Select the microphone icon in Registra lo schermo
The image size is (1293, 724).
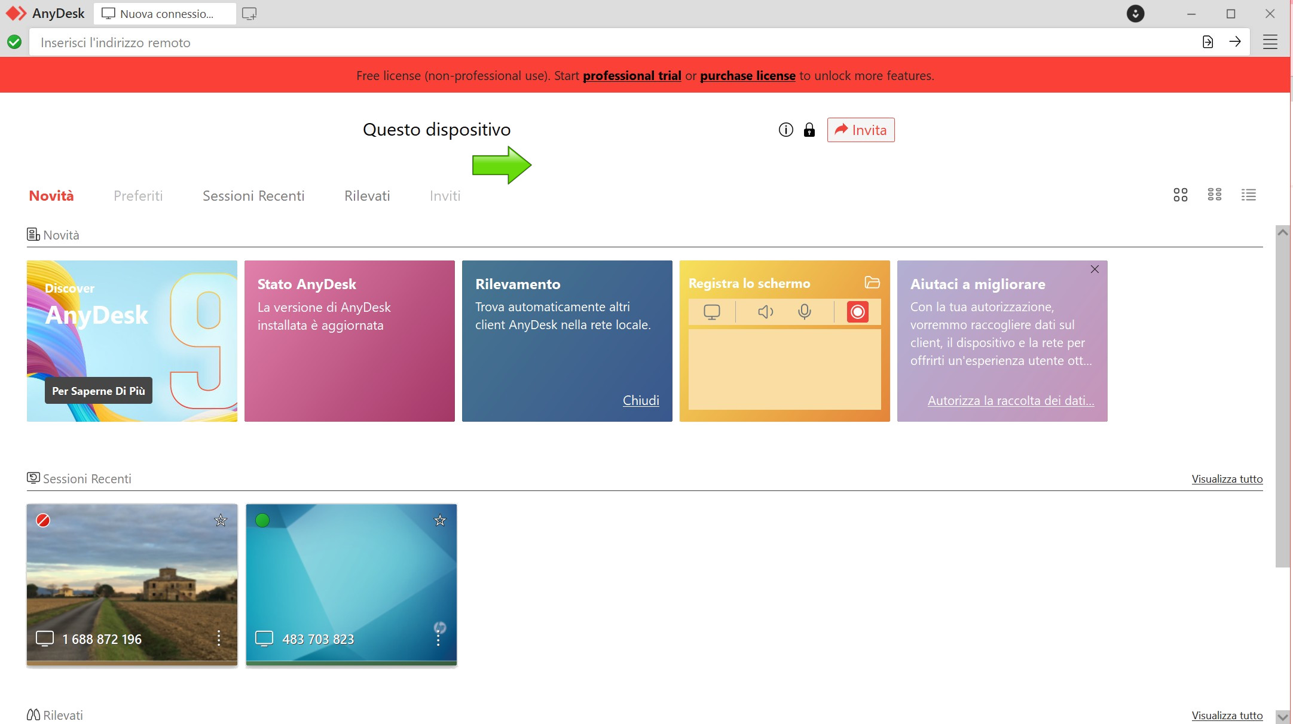point(805,311)
